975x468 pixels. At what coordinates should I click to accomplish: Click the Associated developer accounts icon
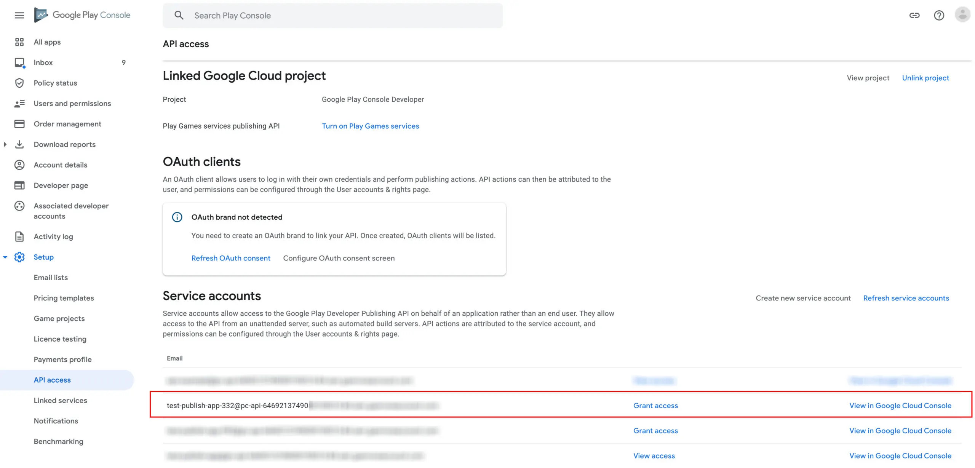click(19, 206)
